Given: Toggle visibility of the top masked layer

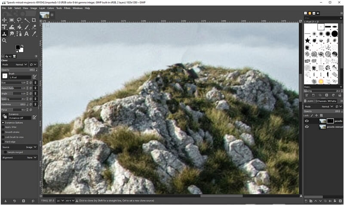Looking at the screenshot, I should [x=307, y=121].
